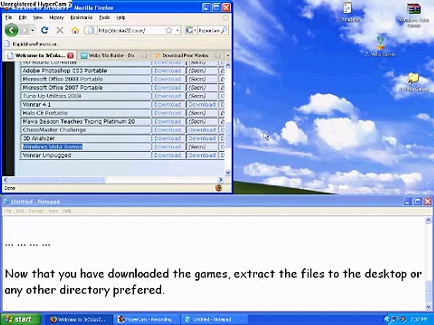
Task: Click the 3D Analyzer row name
Action: (38, 139)
